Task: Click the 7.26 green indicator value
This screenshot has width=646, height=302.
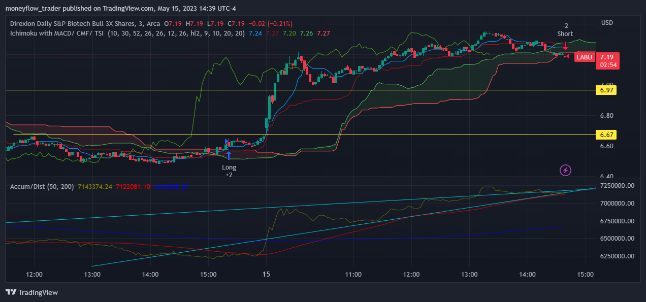Action: pyautogui.click(x=306, y=33)
